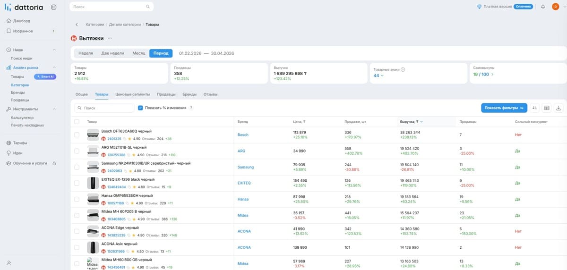The width and height of the screenshot is (567, 270).
Task: Click top Поиск search field
Action: (112, 7)
